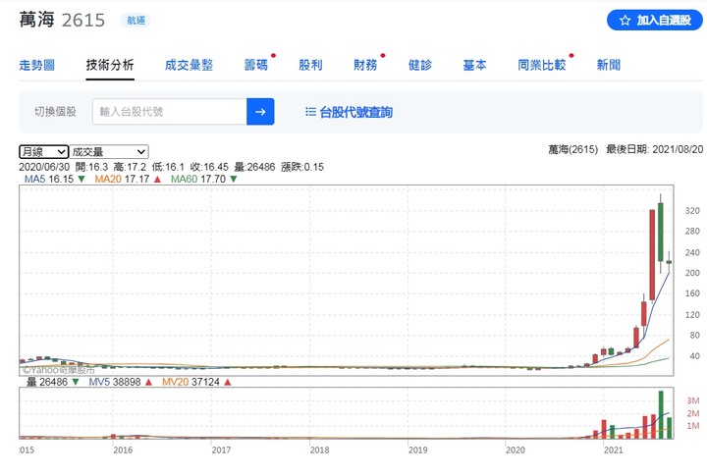This screenshot has height=476, width=707.
Task: Click the MA60 17.70 label
Action: coord(198,179)
